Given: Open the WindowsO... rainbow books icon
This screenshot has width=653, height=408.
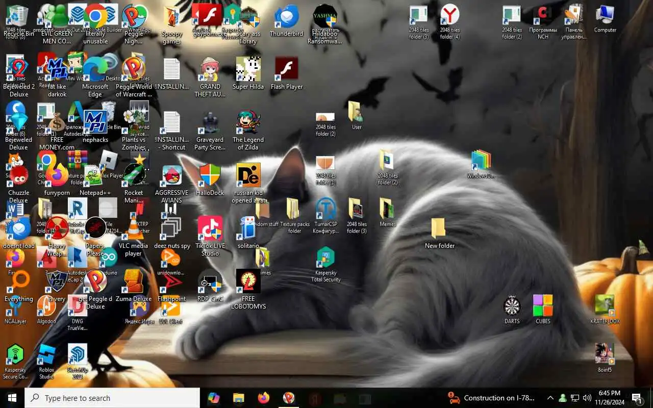Looking at the screenshot, I should coord(481,164).
